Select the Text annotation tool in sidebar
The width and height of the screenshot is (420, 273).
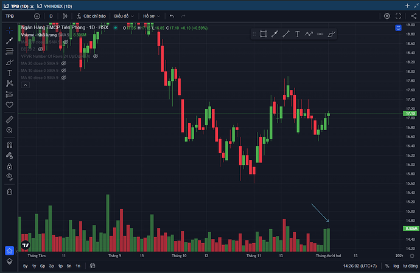(9, 72)
